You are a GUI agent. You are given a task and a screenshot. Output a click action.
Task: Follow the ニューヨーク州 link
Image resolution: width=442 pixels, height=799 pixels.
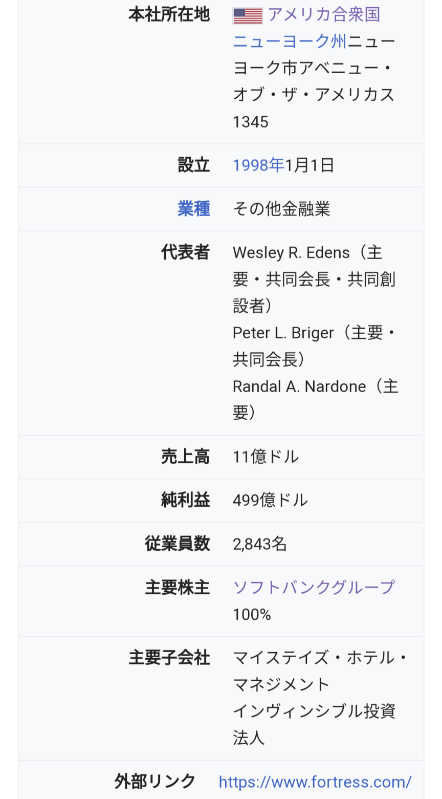[290, 41]
